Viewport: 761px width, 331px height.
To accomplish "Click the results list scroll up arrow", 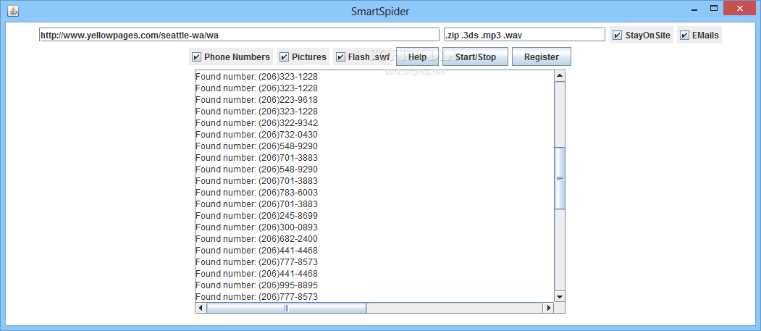I will coord(560,76).
